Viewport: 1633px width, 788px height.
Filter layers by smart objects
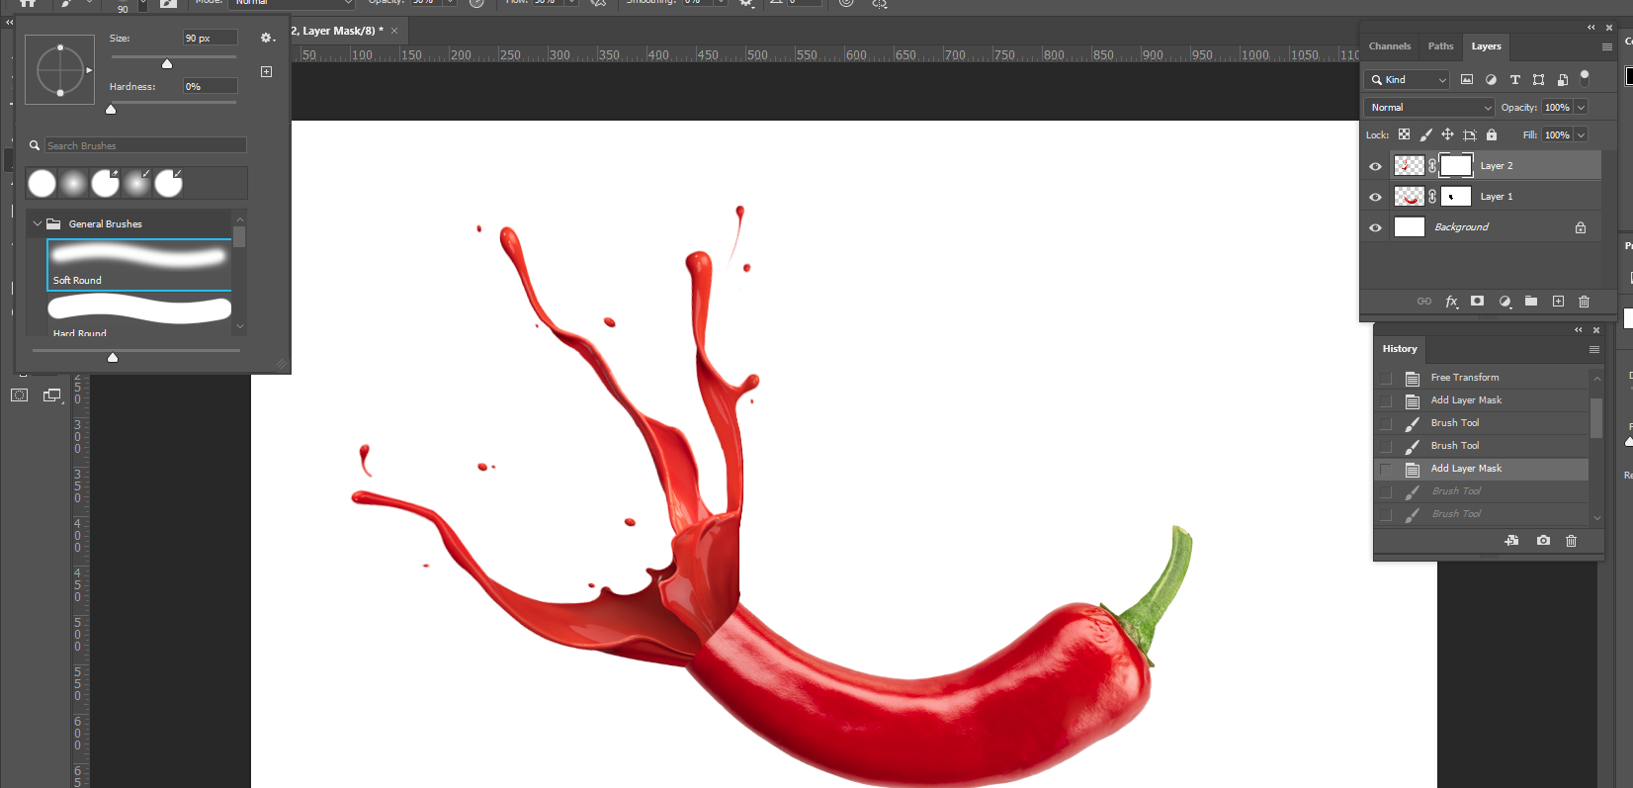tap(1562, 79)
